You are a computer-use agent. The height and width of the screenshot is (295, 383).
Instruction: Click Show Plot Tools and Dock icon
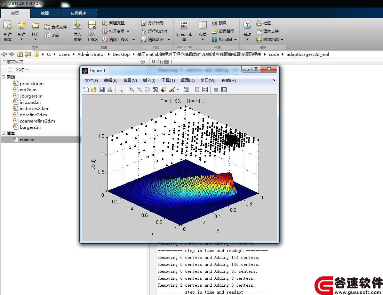pos(224,90)
